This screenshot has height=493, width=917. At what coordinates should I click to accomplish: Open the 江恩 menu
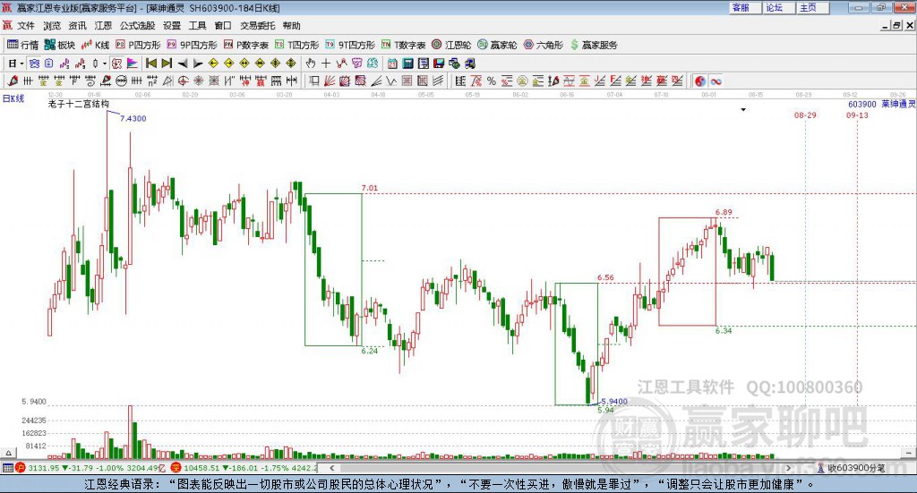point(103,26)
